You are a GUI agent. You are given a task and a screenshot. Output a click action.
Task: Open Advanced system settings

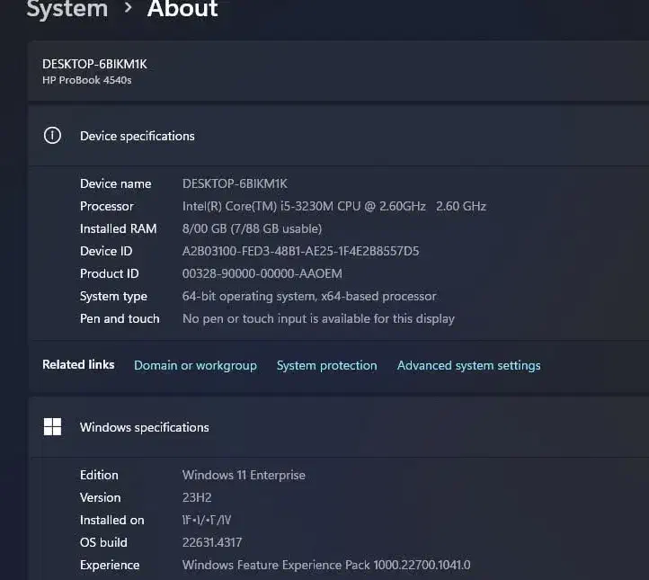[468, 365]
